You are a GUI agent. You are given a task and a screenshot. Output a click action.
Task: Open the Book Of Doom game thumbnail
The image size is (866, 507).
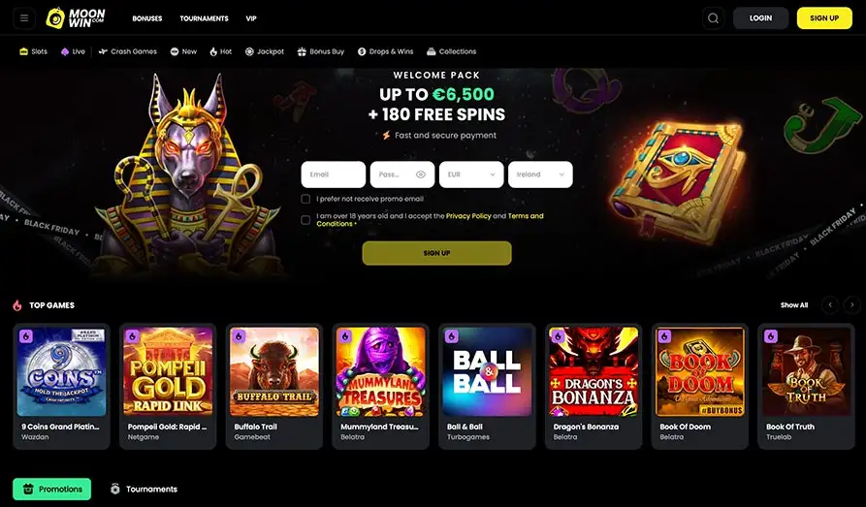700,371
